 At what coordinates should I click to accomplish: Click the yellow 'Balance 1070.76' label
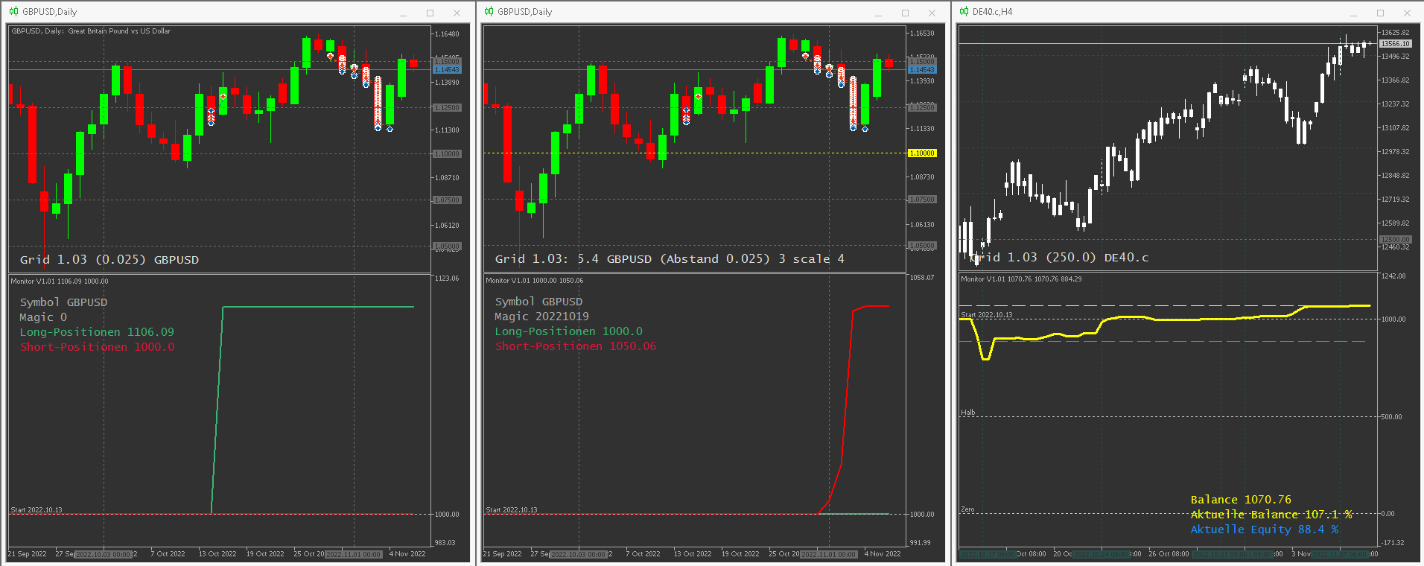click(1241, 500)
